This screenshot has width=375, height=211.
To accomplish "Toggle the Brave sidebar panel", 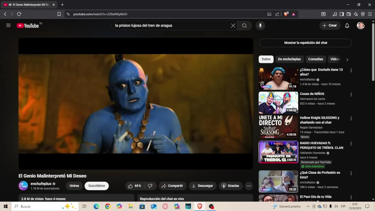I will click(x=342, y=14).
